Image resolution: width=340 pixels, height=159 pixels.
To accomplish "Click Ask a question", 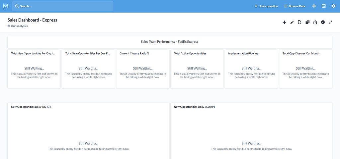I will tap(266, 6).
